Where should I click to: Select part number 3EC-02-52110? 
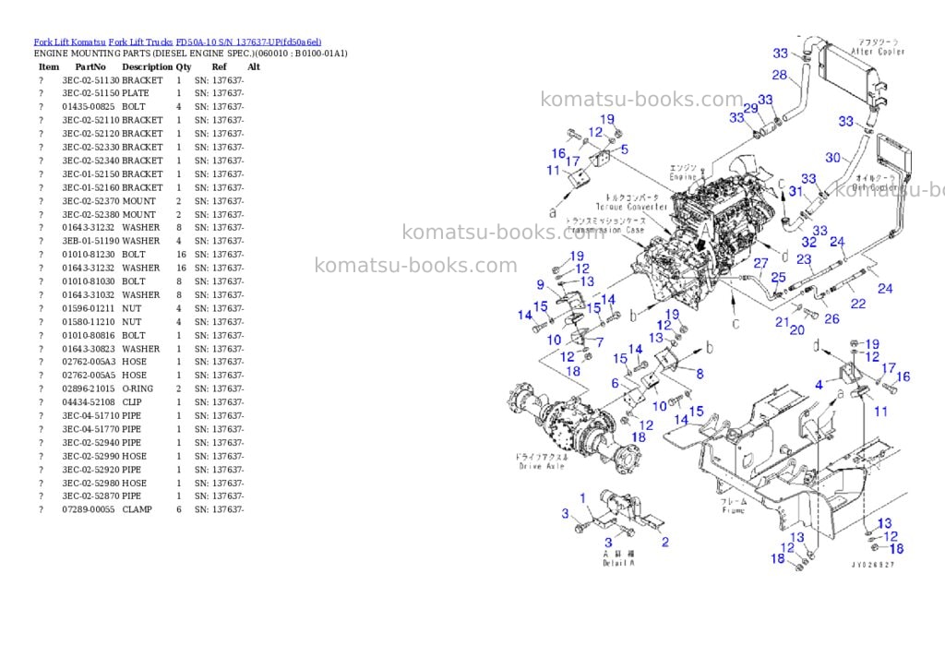pyautogui.click(x=90, y=120)
